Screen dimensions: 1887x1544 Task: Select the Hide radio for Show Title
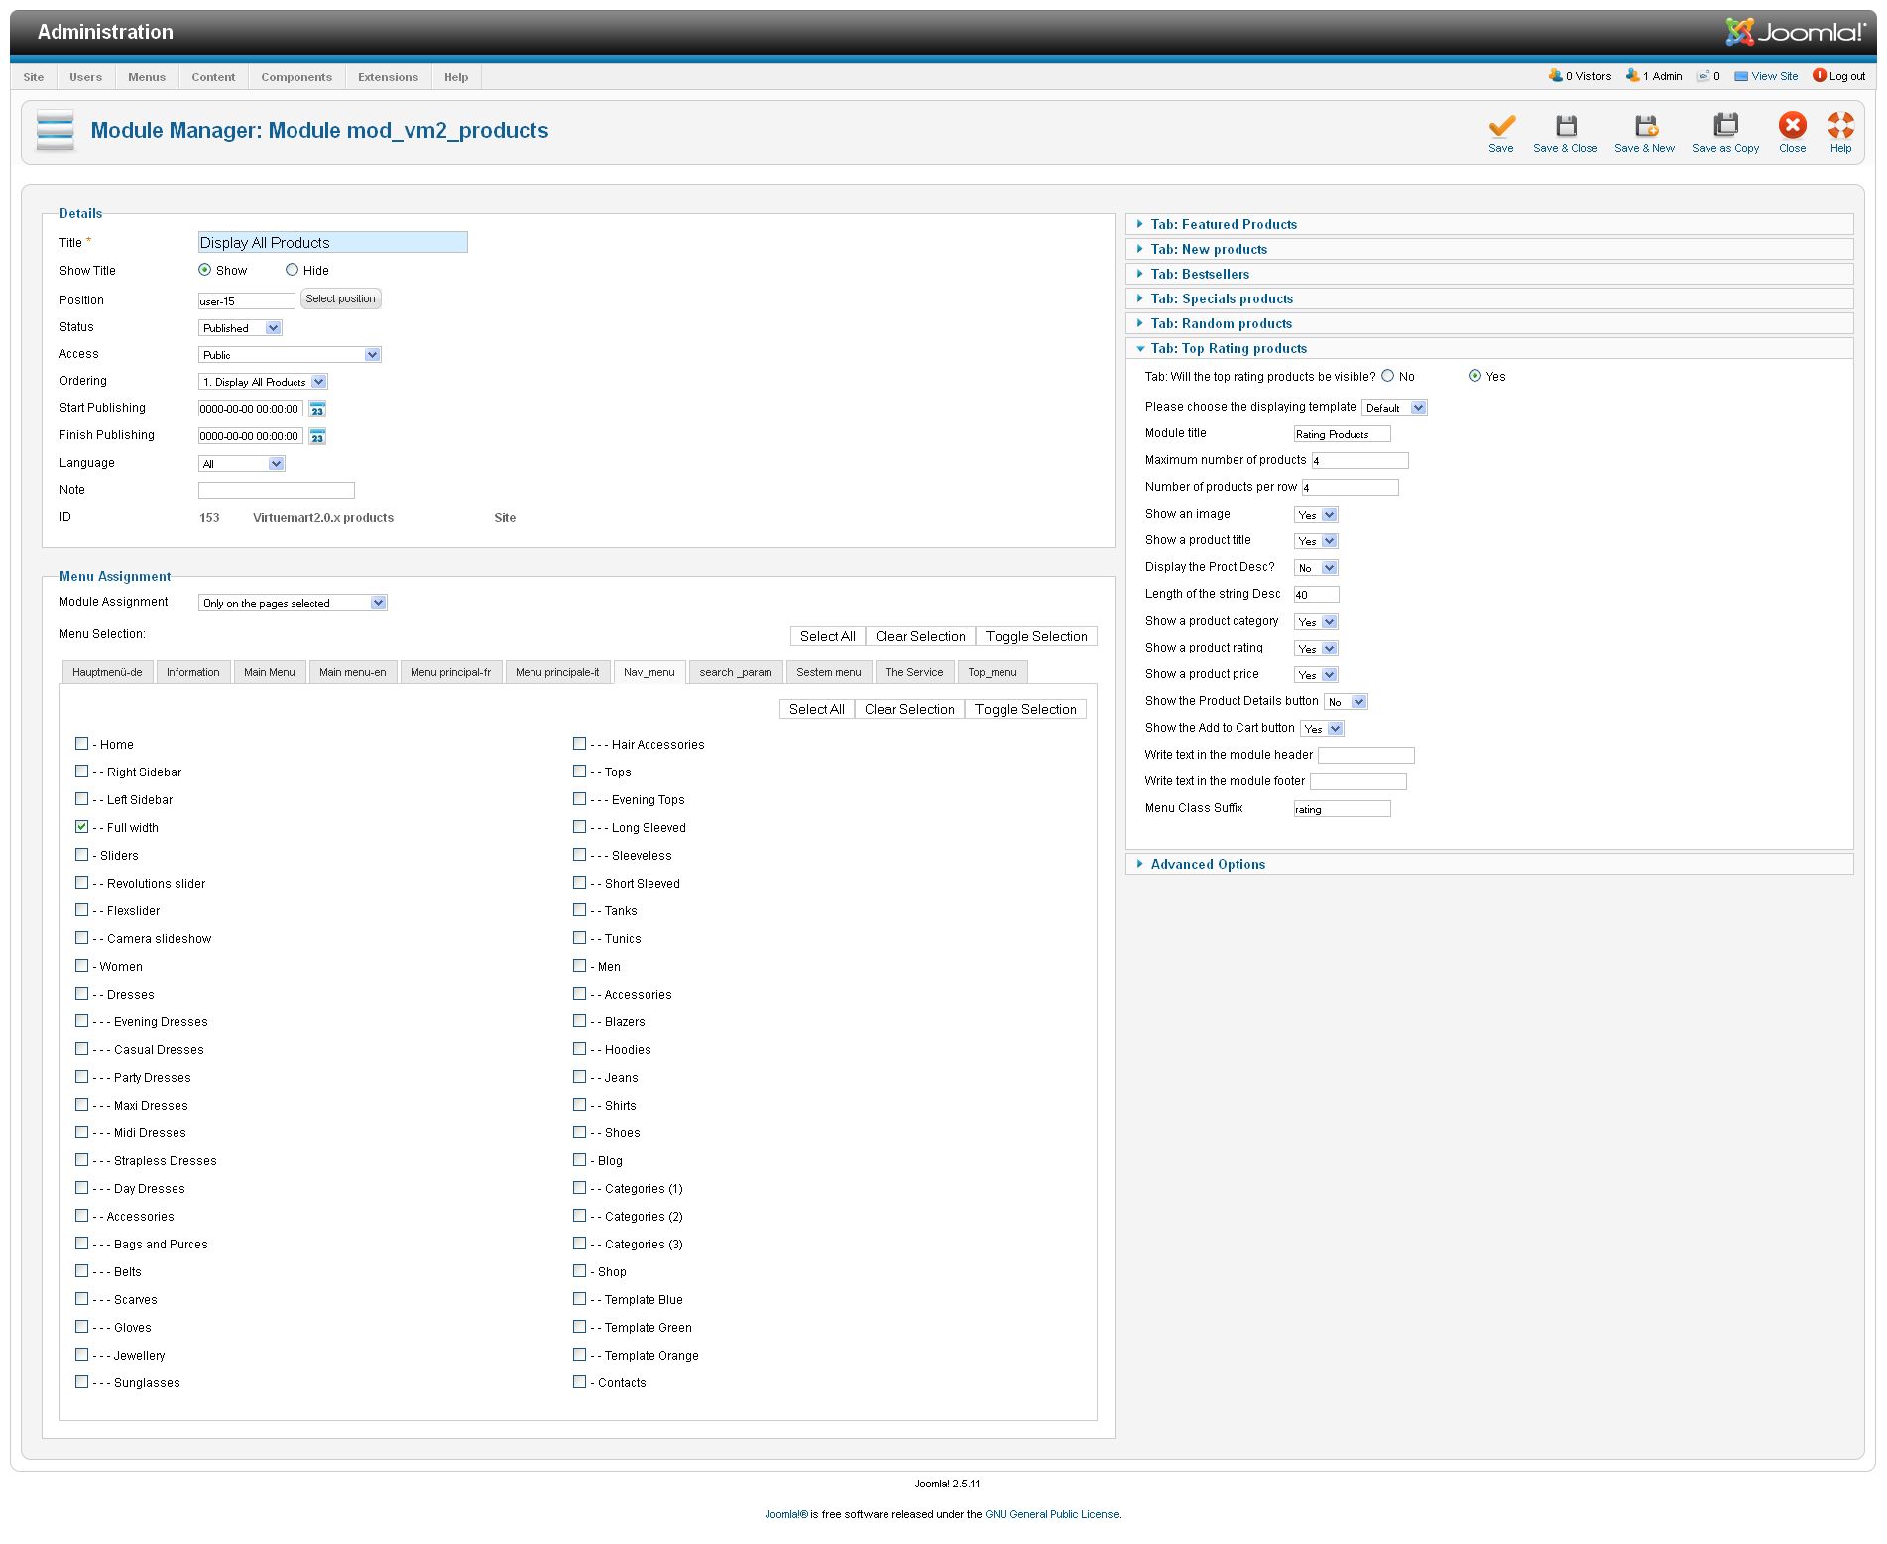[293, 270]
